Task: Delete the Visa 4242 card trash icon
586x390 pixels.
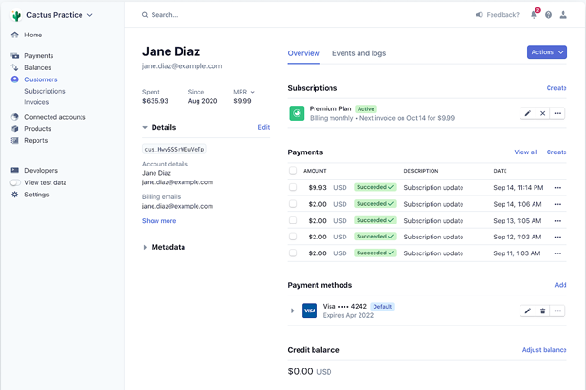Action: (542, 311)
